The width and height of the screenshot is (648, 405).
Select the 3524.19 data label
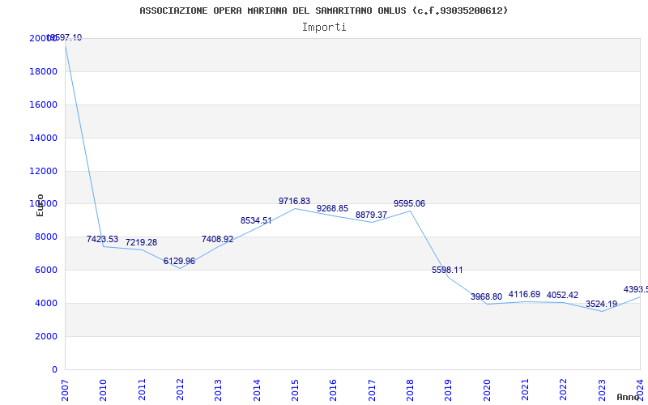point(601,304)
